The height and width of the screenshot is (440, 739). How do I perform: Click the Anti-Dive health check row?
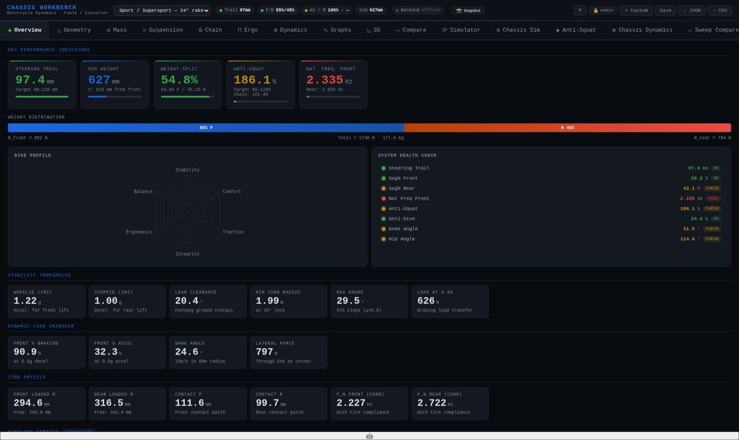pyautogui.click(x=551, y=219)
